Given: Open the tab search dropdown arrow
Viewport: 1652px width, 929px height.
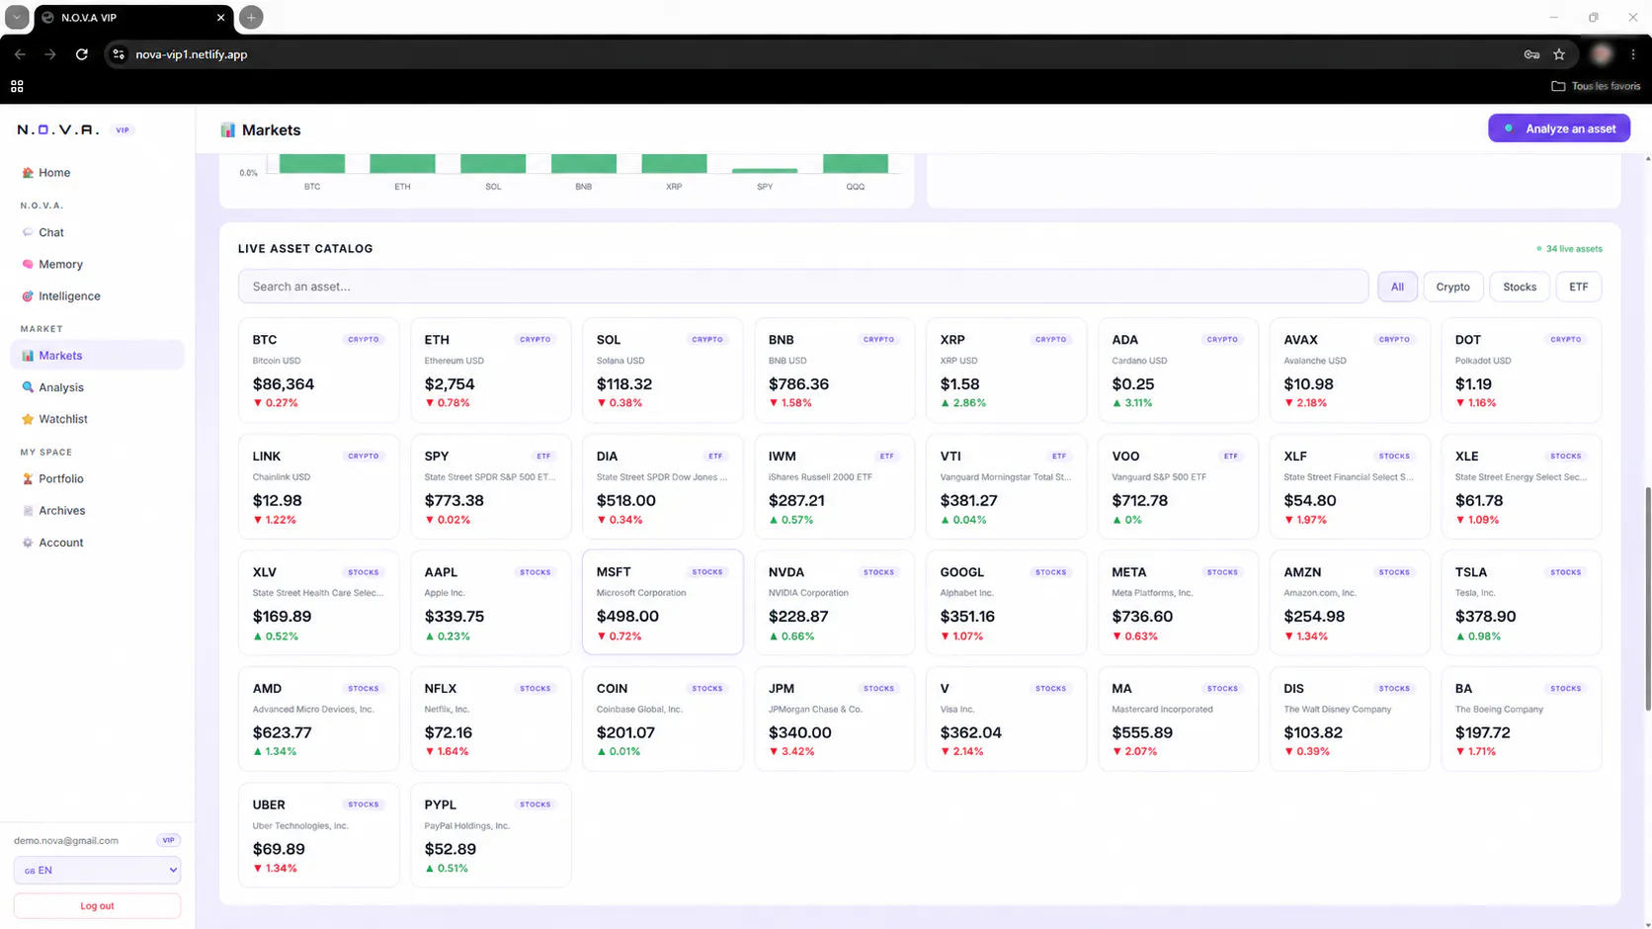Looking at the screenshot, I should tap(17, 17).
